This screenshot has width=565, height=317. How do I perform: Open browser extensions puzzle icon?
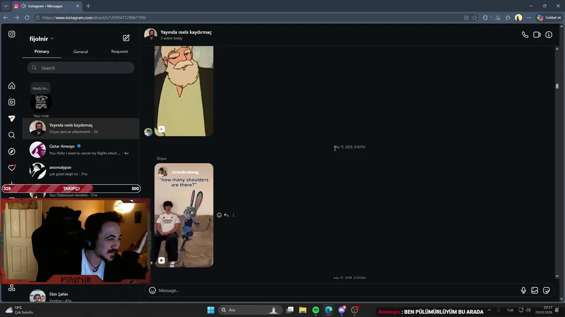[x=486, y=18]
